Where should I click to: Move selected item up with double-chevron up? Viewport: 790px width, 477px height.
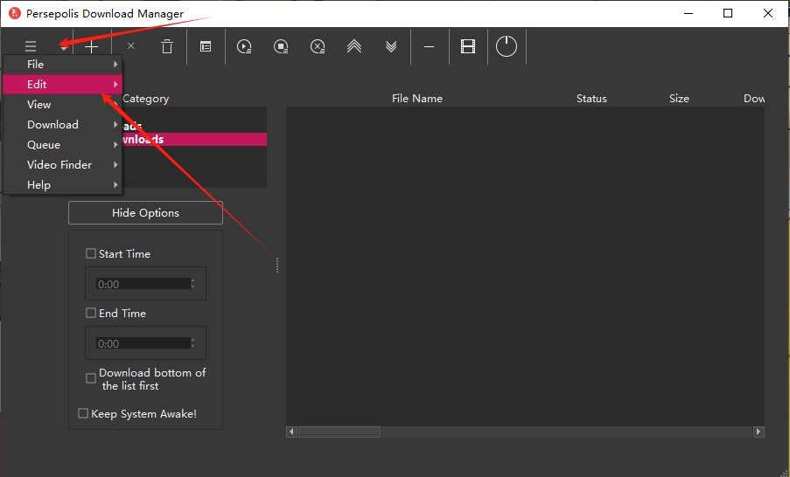353,47
